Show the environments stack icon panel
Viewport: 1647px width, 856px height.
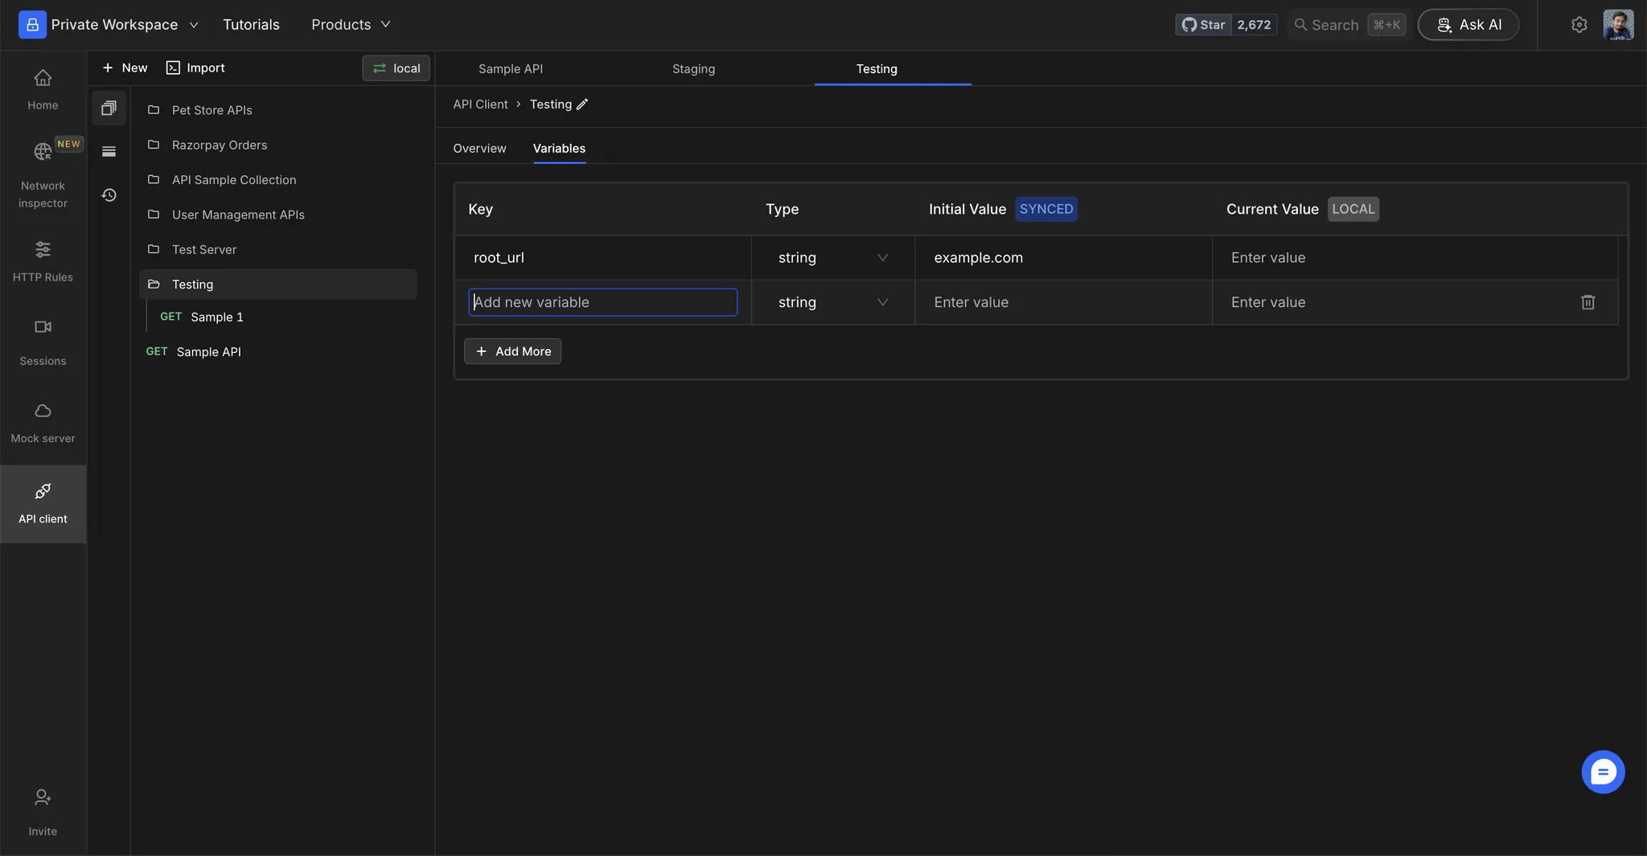pos(109,151)
